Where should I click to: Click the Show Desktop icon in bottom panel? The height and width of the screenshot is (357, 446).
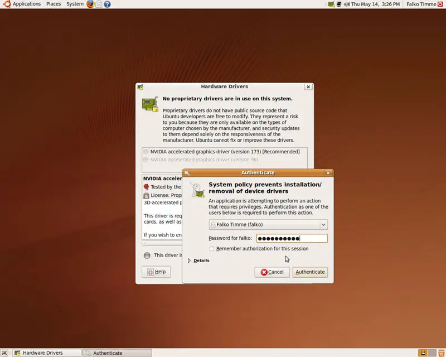click(x=4, y=353)
